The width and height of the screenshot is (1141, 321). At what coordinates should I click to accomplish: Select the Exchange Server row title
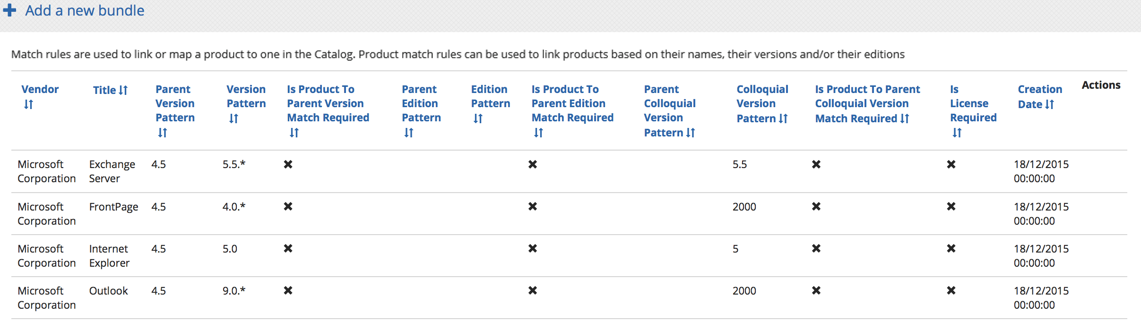pyautogui.click(x=112, y=171)
